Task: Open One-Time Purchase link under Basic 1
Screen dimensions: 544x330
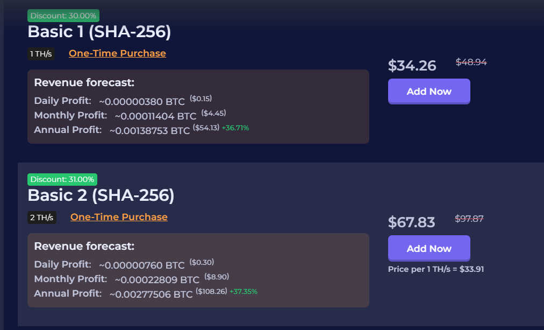Action: pyautogui.click(x=117, y=53)
